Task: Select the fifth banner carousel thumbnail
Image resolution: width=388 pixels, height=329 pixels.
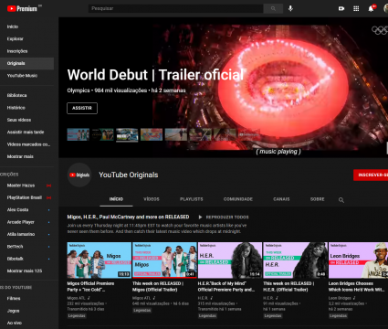Action: click(176, 134)
